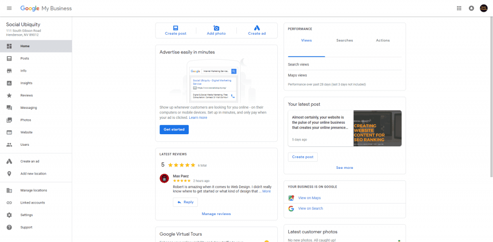Viewport: 493px width, 242px height.
Task: Click the Linked accounts link icon
Action: [x=9, y=203]
